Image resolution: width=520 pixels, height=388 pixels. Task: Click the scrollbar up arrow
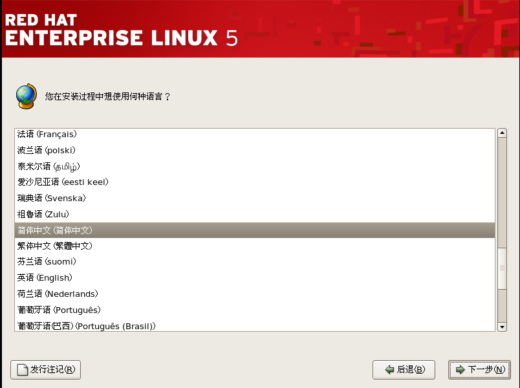coord(502,133)
